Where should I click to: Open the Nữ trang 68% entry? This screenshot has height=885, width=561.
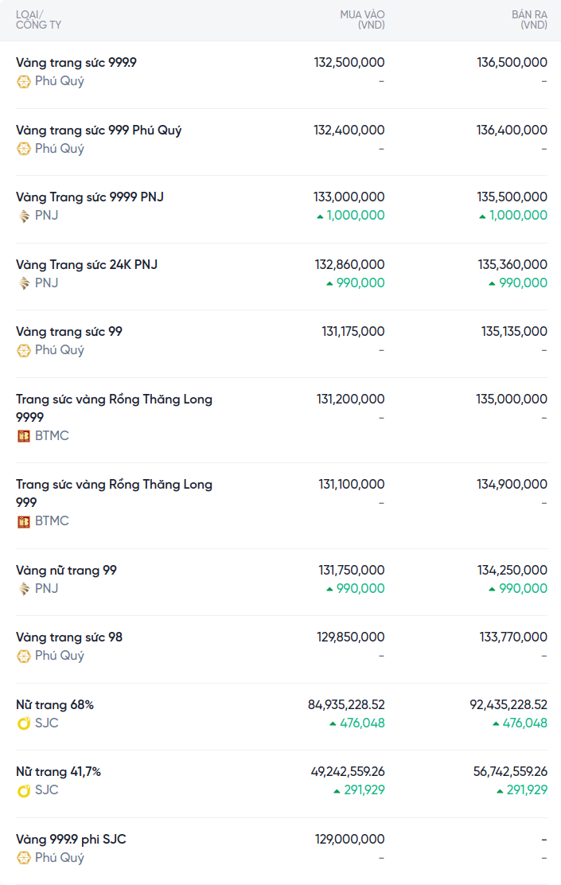click(55, 705)
